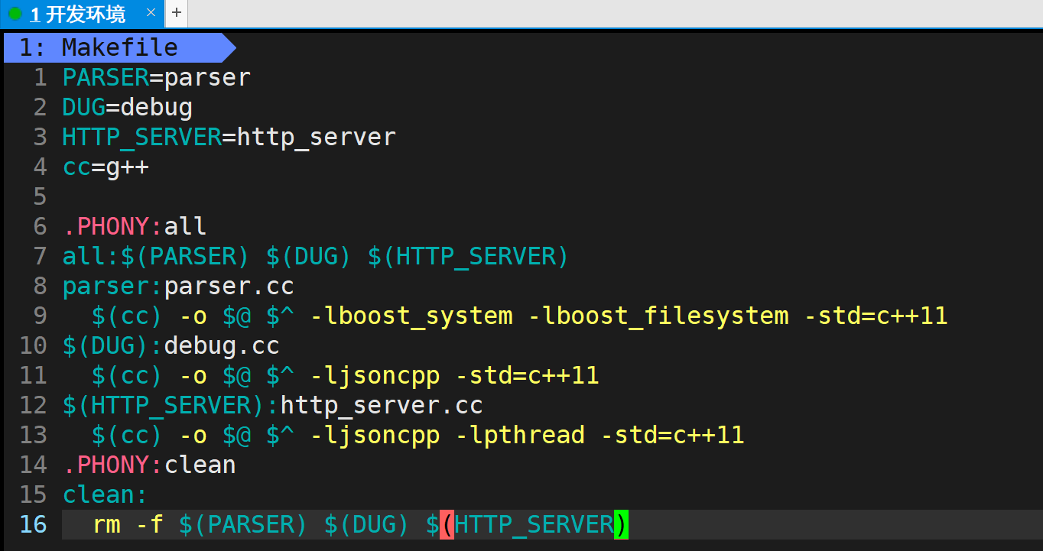Screen dimensions: 1043x551
Task: Close the 开发环境 tab
Action: 151,12
